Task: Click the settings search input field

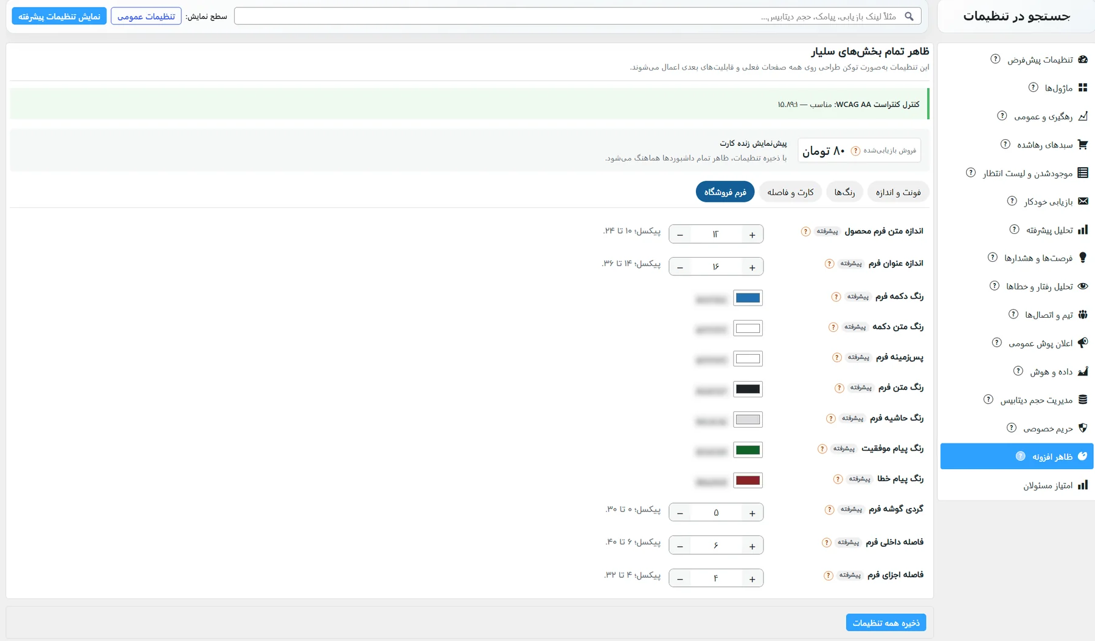Action: (x=577, y=16)
